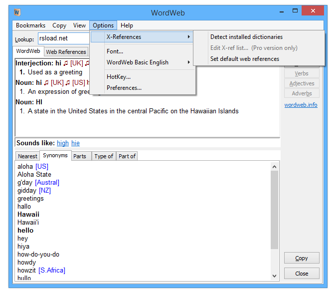This screenshot has height=298, width=335.
Task: Play US pronunciation note for Noun hi
Action: click(x=68, y=82)
